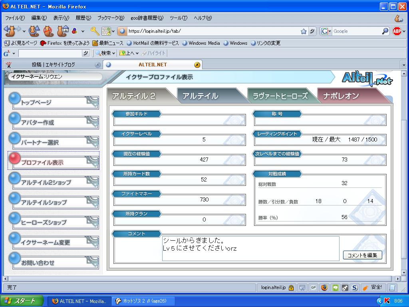Open お問い合わせ in sidebar
Viewport: 409px width, 307px height.
[54, 262]
